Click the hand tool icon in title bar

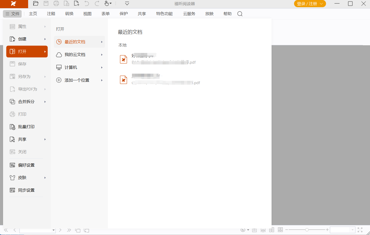click(107, 4)
